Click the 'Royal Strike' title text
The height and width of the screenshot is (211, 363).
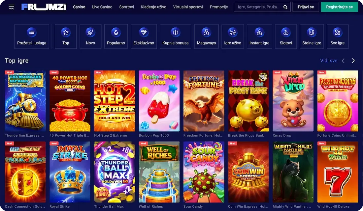(59, 207)
